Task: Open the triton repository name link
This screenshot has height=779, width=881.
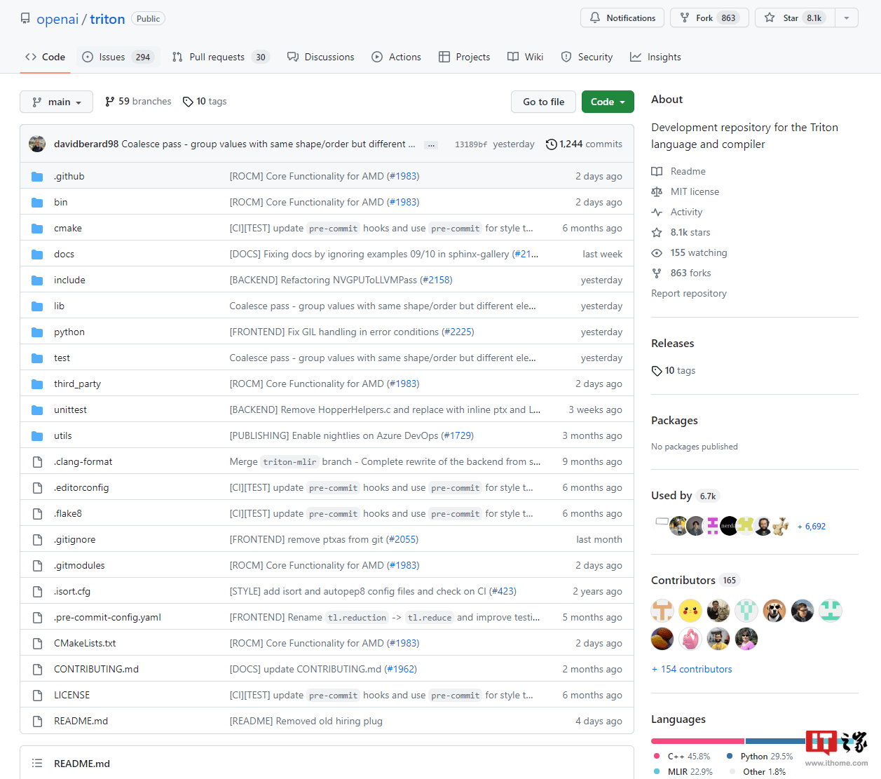Action: point(107,19)
